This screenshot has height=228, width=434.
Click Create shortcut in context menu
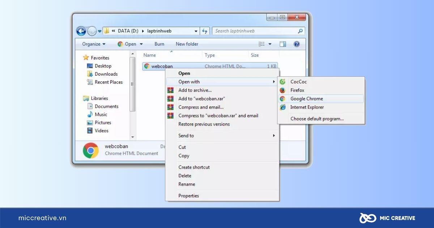click(x=222, y=167)
